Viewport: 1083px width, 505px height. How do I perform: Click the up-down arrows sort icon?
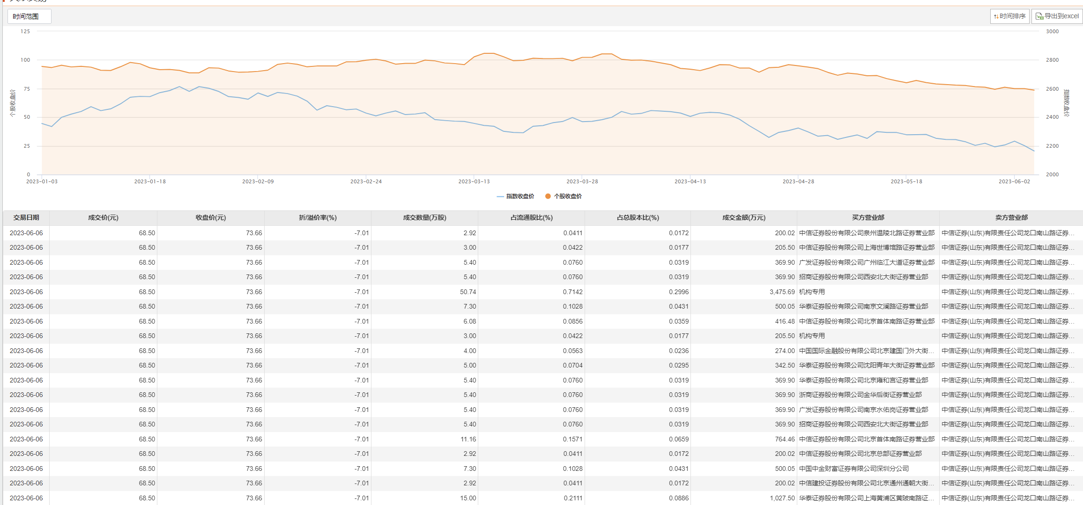click(x=996, y=16)
